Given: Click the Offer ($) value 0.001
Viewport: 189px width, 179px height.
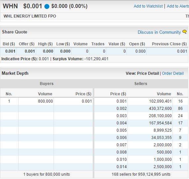Looking at the screenshot, I should [30, 51].
